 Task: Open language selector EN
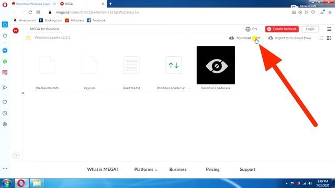coord(251,29)
